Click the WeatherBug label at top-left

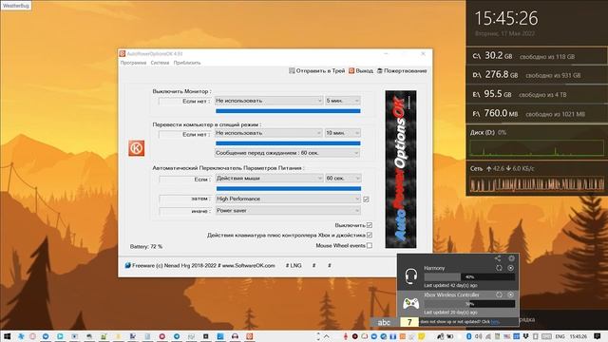[15, 6]
